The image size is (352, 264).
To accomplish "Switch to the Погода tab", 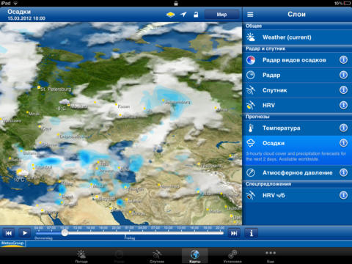I will coord(81,256).
